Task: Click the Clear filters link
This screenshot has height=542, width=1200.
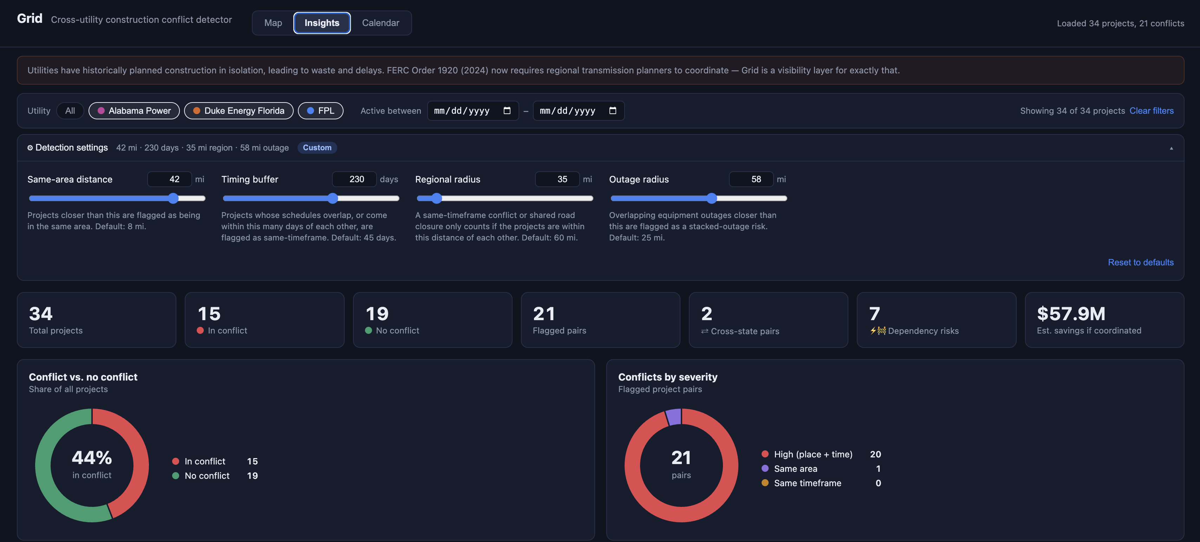Action: coord(1152,111)
